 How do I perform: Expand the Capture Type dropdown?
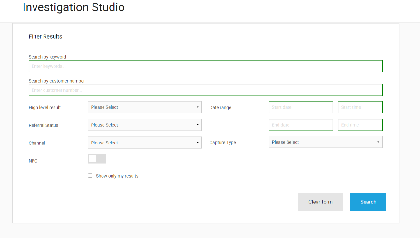[326, 142]
